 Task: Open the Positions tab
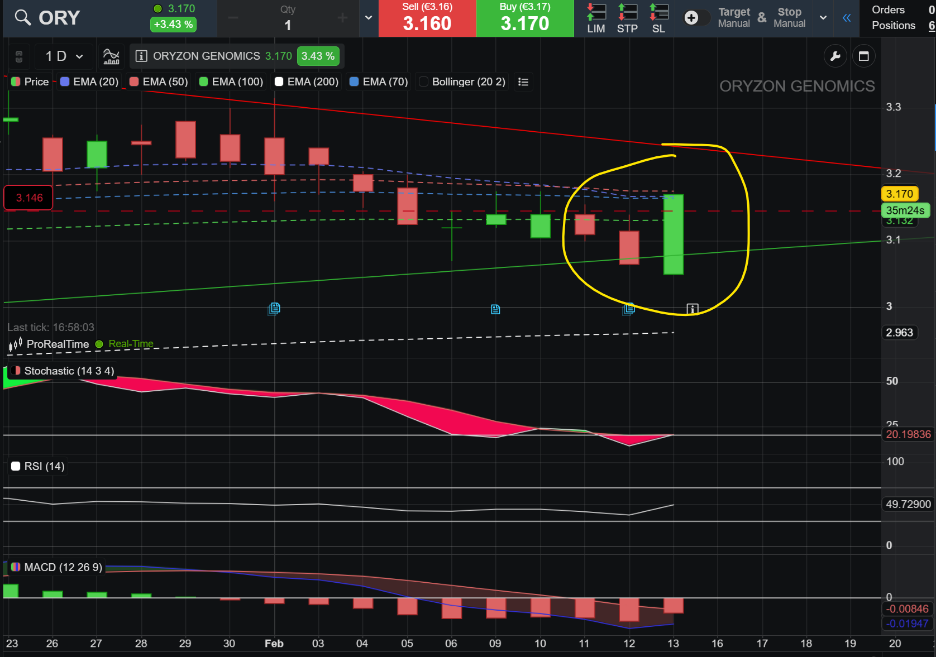(894, 25)
